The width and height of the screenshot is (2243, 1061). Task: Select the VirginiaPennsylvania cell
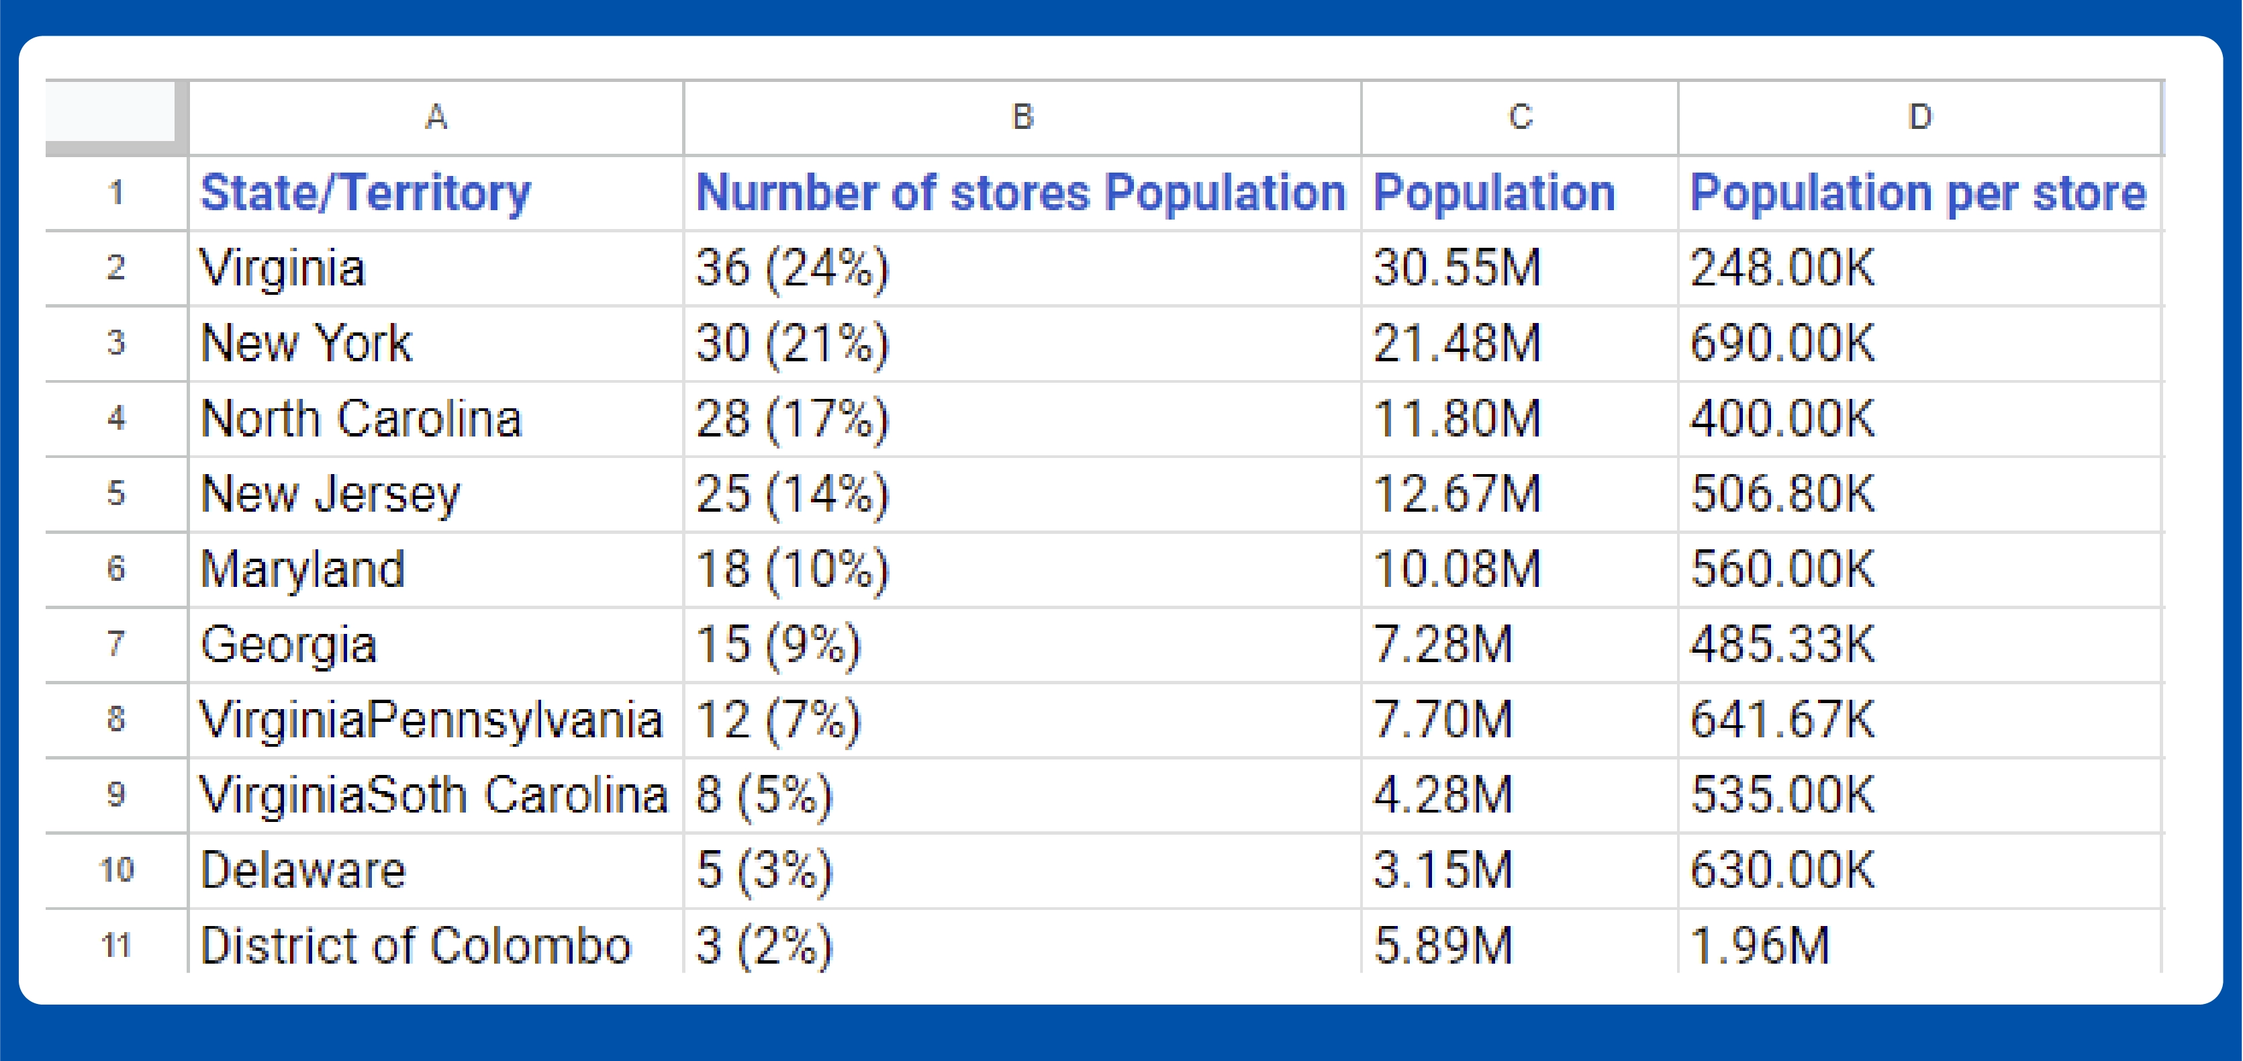point(436,721)
